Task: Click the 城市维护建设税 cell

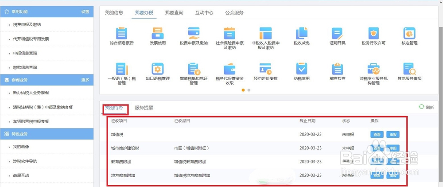Action: (125, 148)
